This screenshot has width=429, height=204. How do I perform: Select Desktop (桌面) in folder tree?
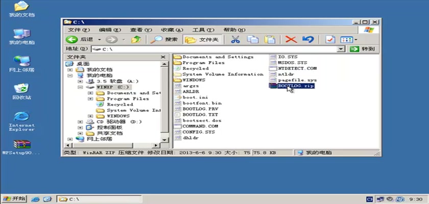(83, 64)
